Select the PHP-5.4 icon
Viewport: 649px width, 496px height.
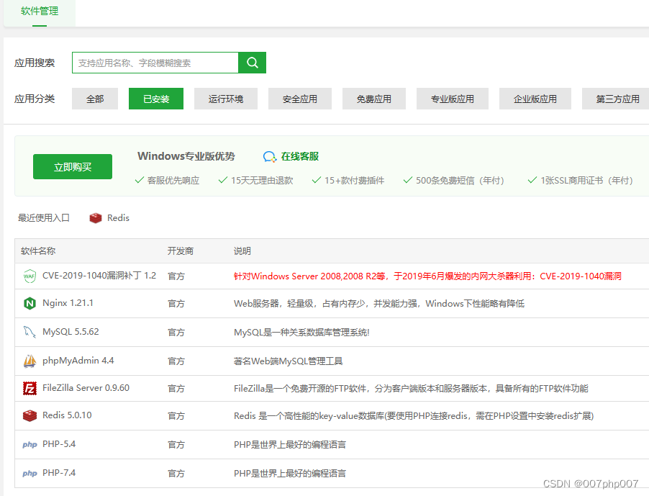29,444
